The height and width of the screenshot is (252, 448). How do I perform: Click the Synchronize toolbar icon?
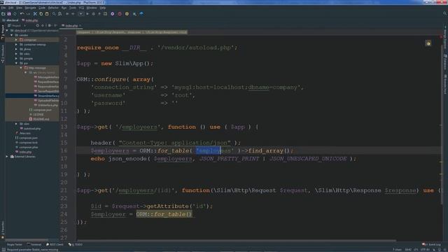click(15, 14)
